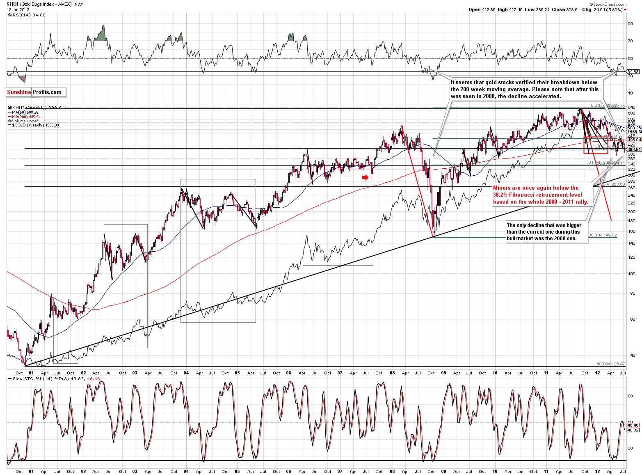The height and width of the screenshot is (475, 642).
Task: Click the 'MA(50) 508.26' legend text
Action: tap(25, 112)
